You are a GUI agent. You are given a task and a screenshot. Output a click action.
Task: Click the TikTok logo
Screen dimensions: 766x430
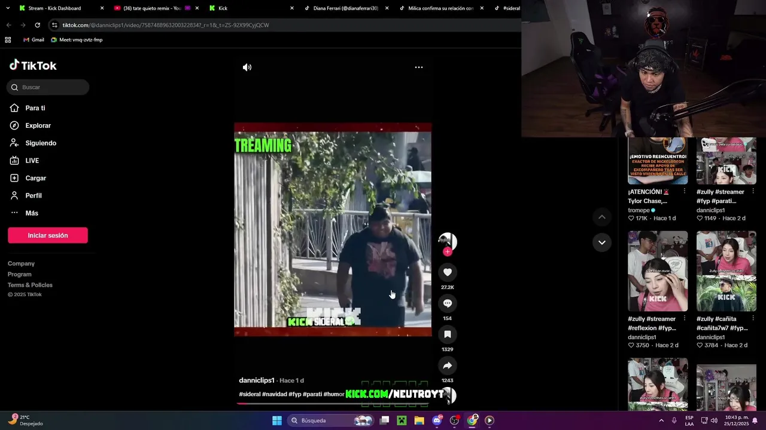click(x=33, y=66)
